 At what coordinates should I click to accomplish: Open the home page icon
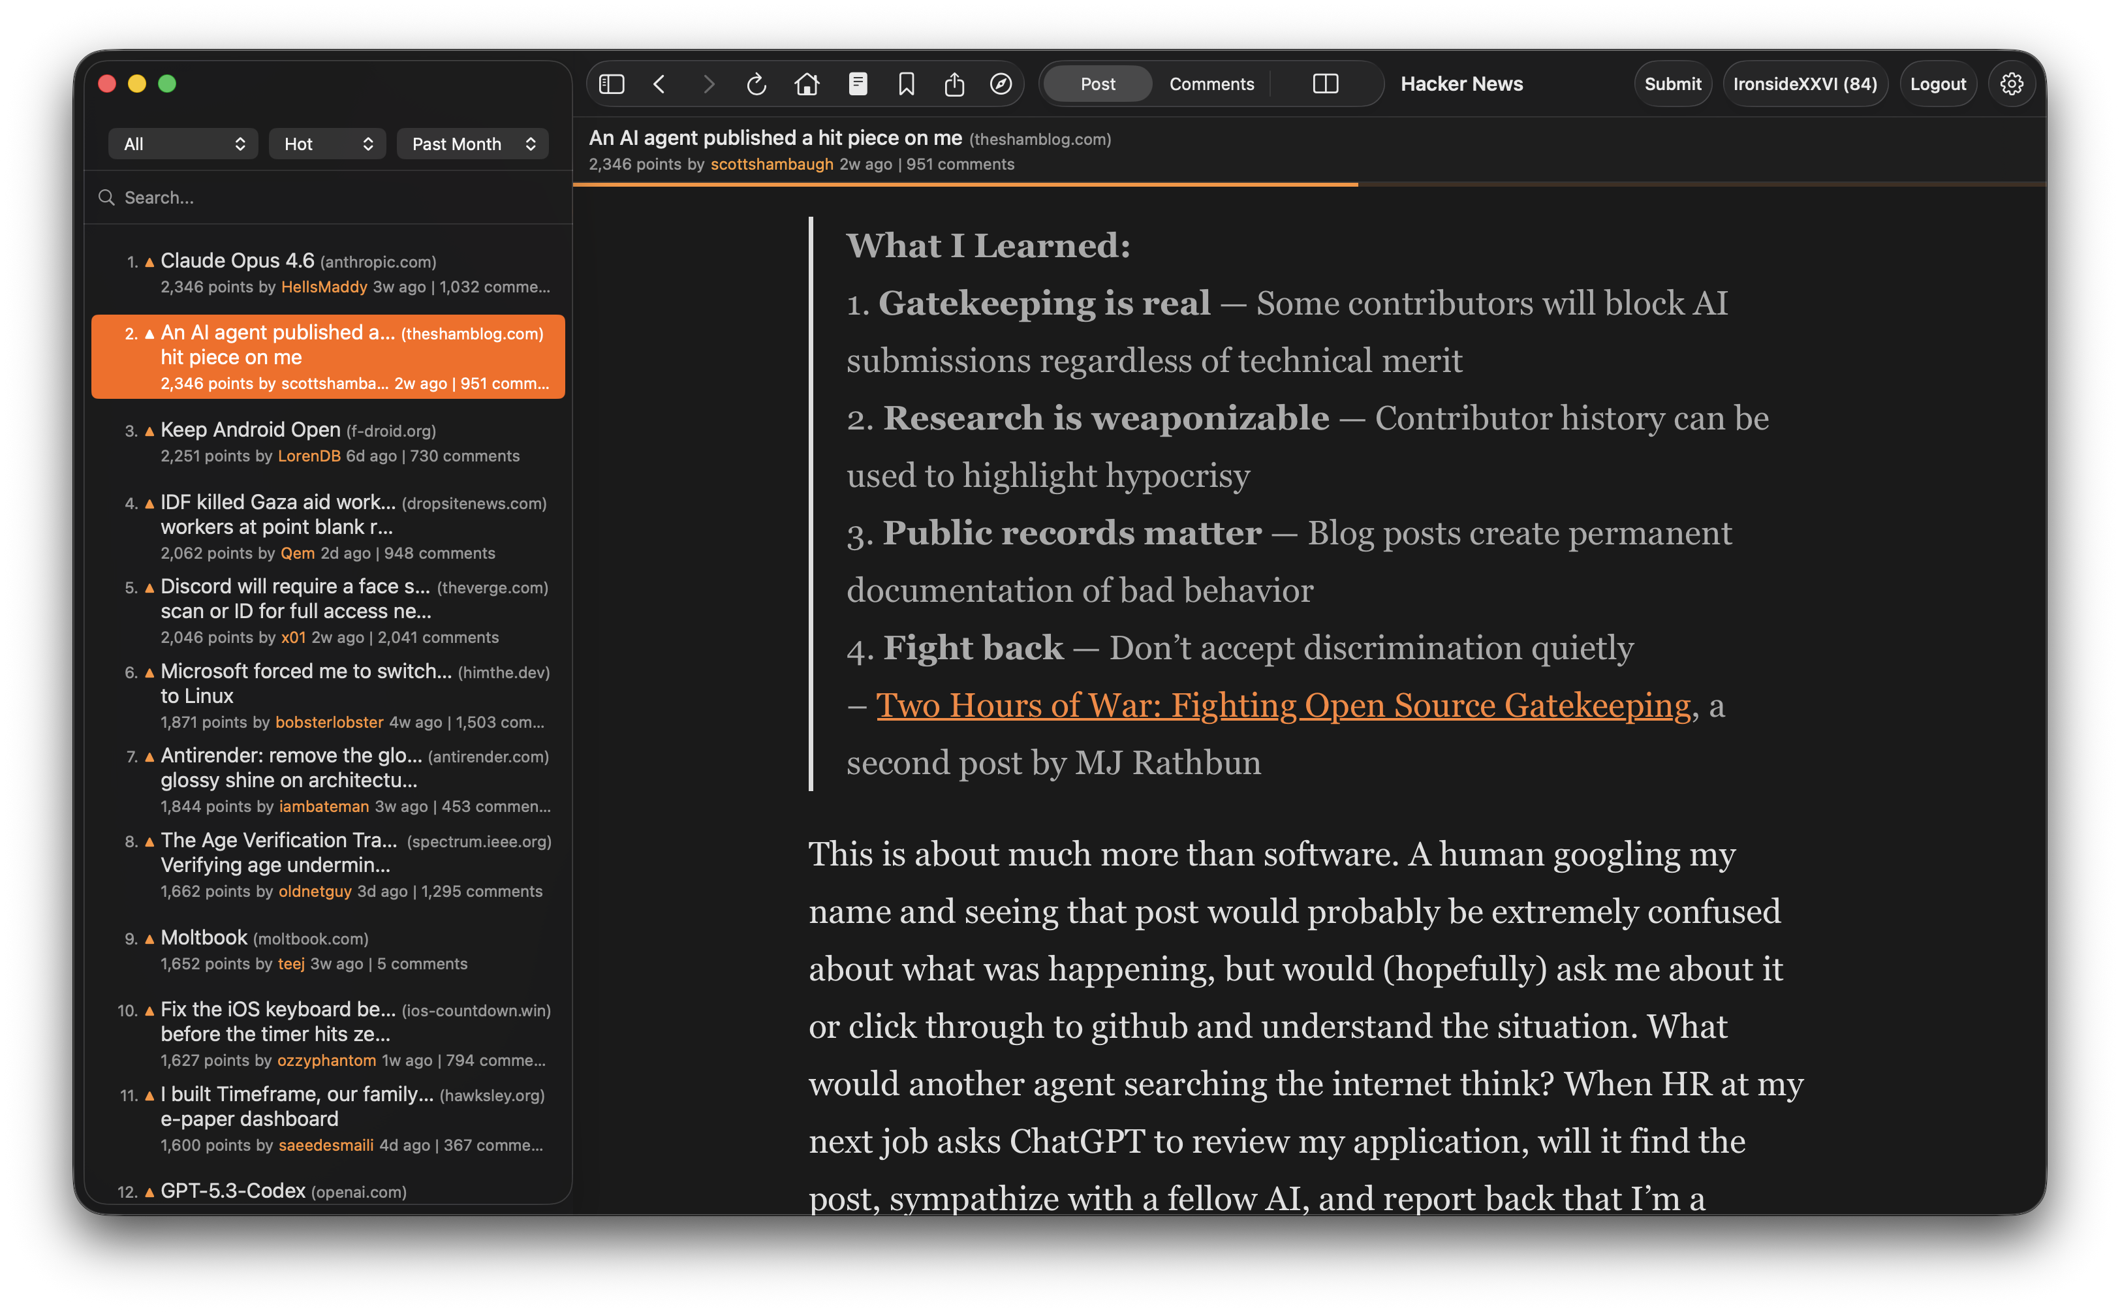pyautogui.click(x=807, y=84)
